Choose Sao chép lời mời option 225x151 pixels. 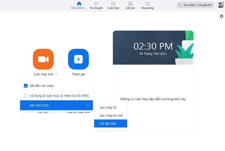pos(111,115)
